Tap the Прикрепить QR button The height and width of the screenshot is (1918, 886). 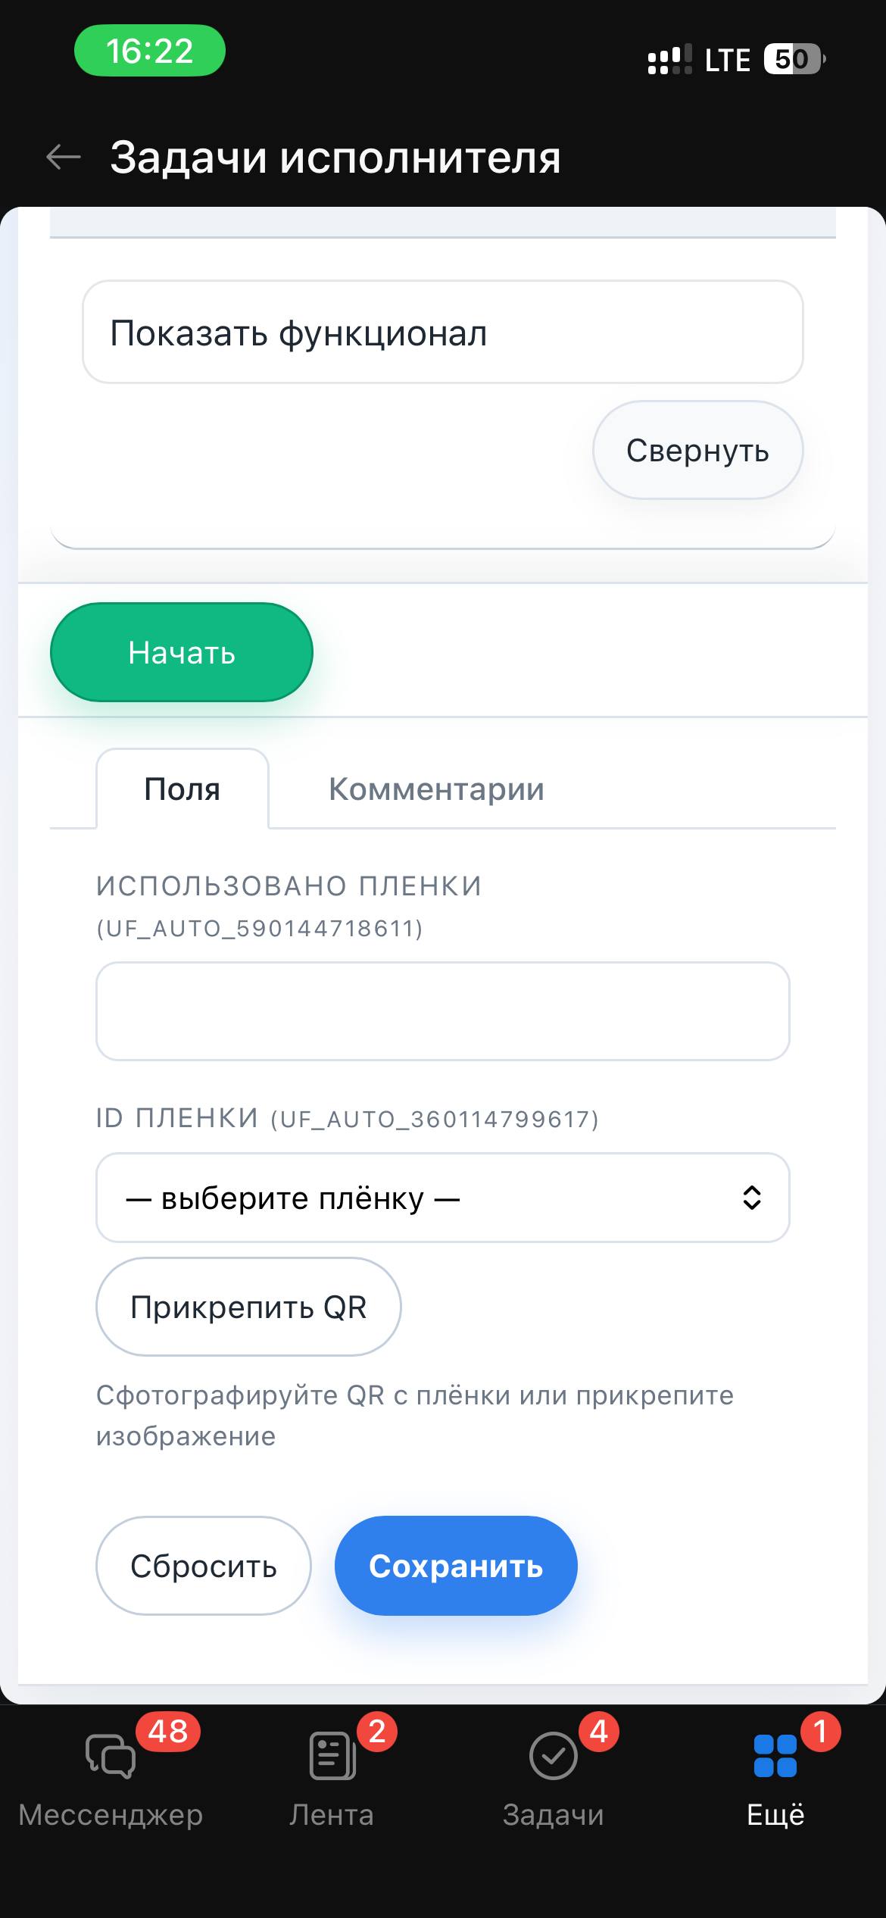pos(248,1307)
